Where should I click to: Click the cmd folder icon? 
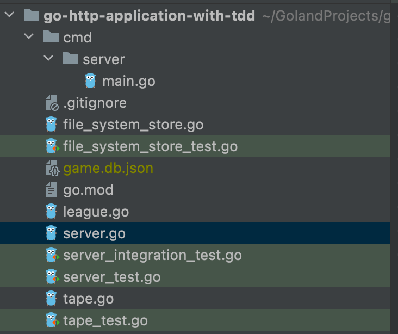coord(51,37)
